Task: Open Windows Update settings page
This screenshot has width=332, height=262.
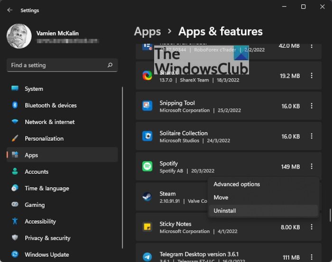Action: pyautogui.click(x=46, y=254)
